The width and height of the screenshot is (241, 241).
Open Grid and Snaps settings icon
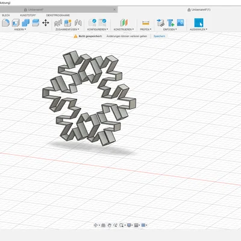[136, 225]
